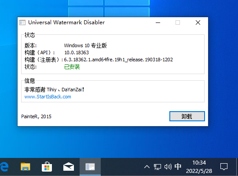Open File Explorer from the taskbar

[26, 167]
